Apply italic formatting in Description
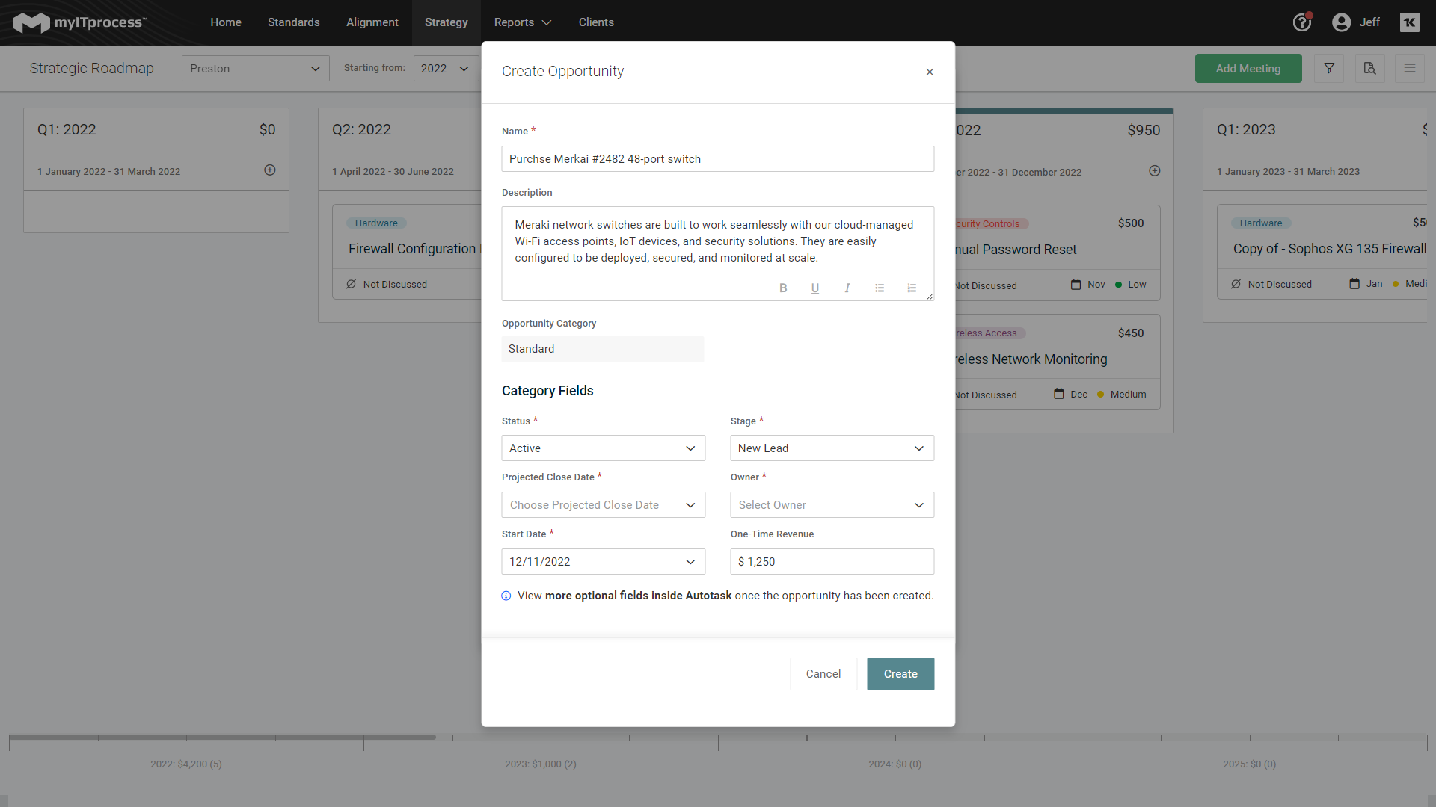The height and width of the screenshot is (807, 1436). coord(847,288)
